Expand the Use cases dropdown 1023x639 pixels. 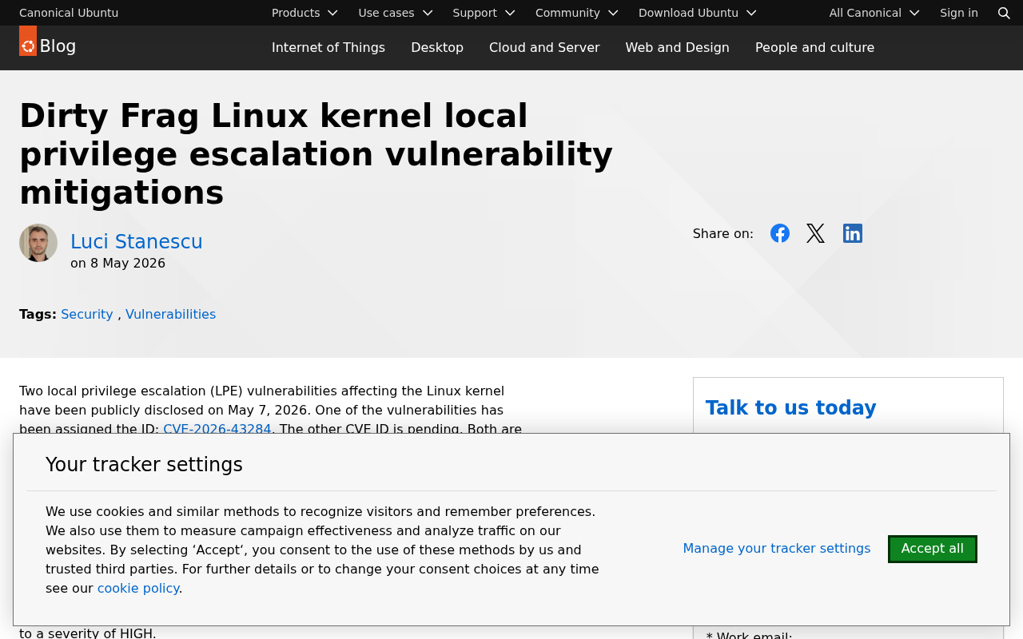pos(396,13)
